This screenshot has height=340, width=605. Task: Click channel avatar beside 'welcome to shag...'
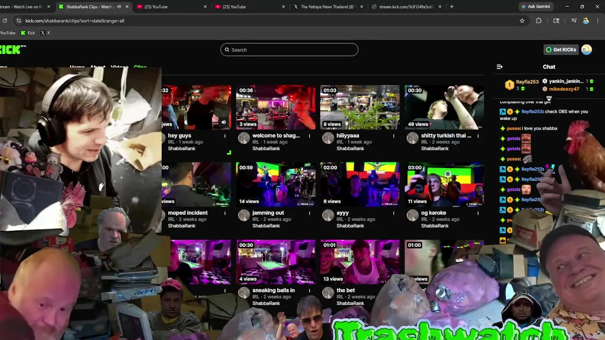pos(244,138)
